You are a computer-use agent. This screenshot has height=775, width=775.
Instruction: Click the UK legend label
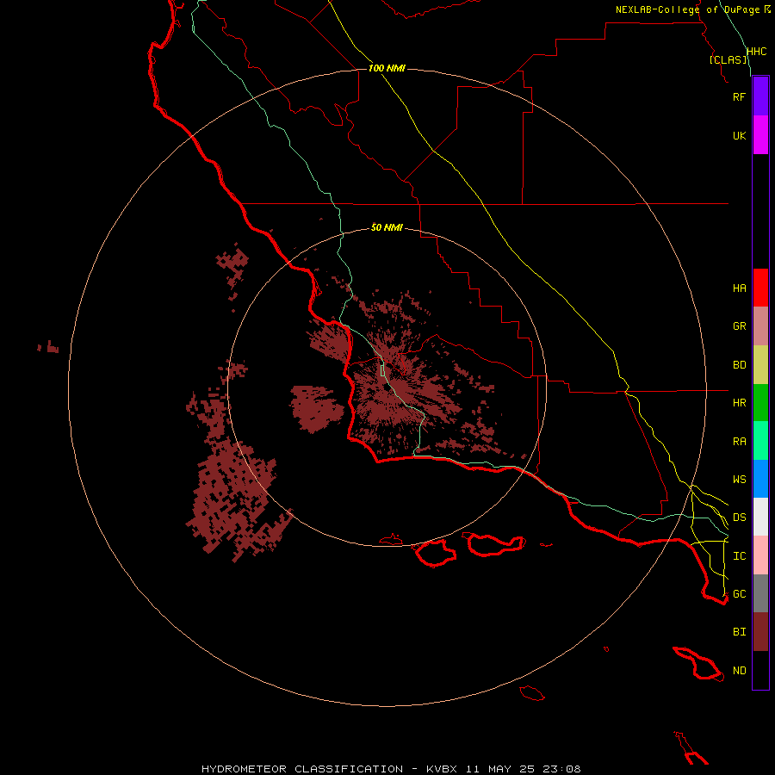tap(739, 135)
